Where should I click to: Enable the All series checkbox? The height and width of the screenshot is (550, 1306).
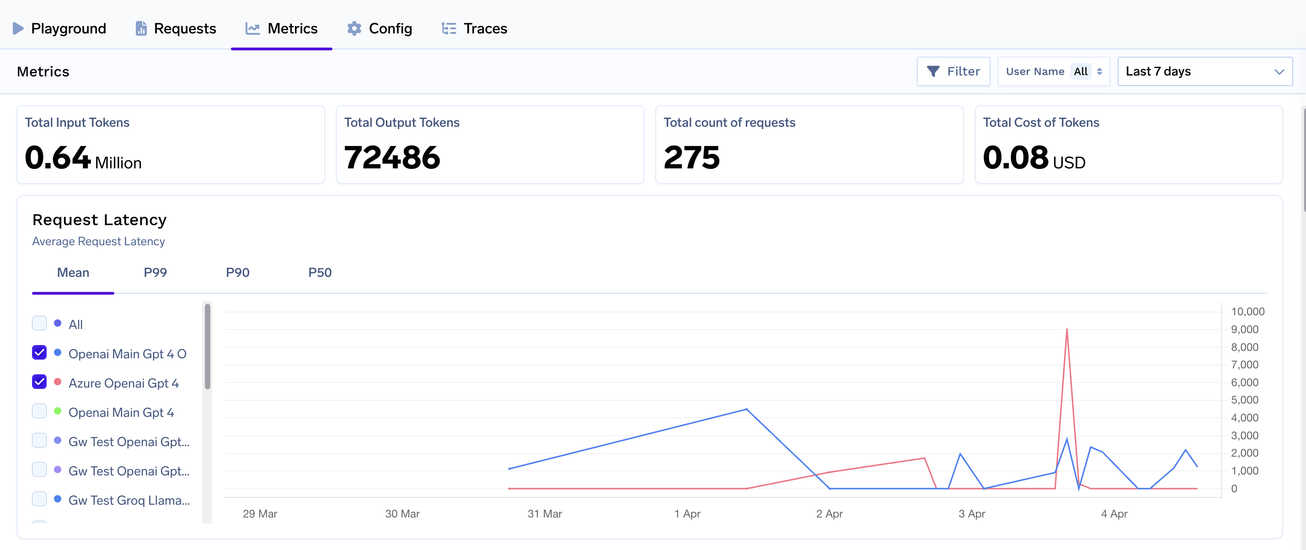tap(39, 323)
